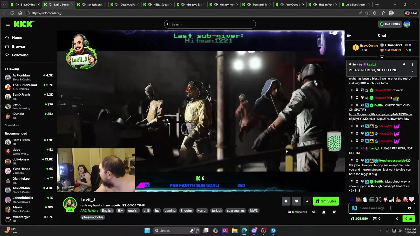This screenshot has height=236, width=420.
Task: Reload the page in browser
Action: (12, 13)
